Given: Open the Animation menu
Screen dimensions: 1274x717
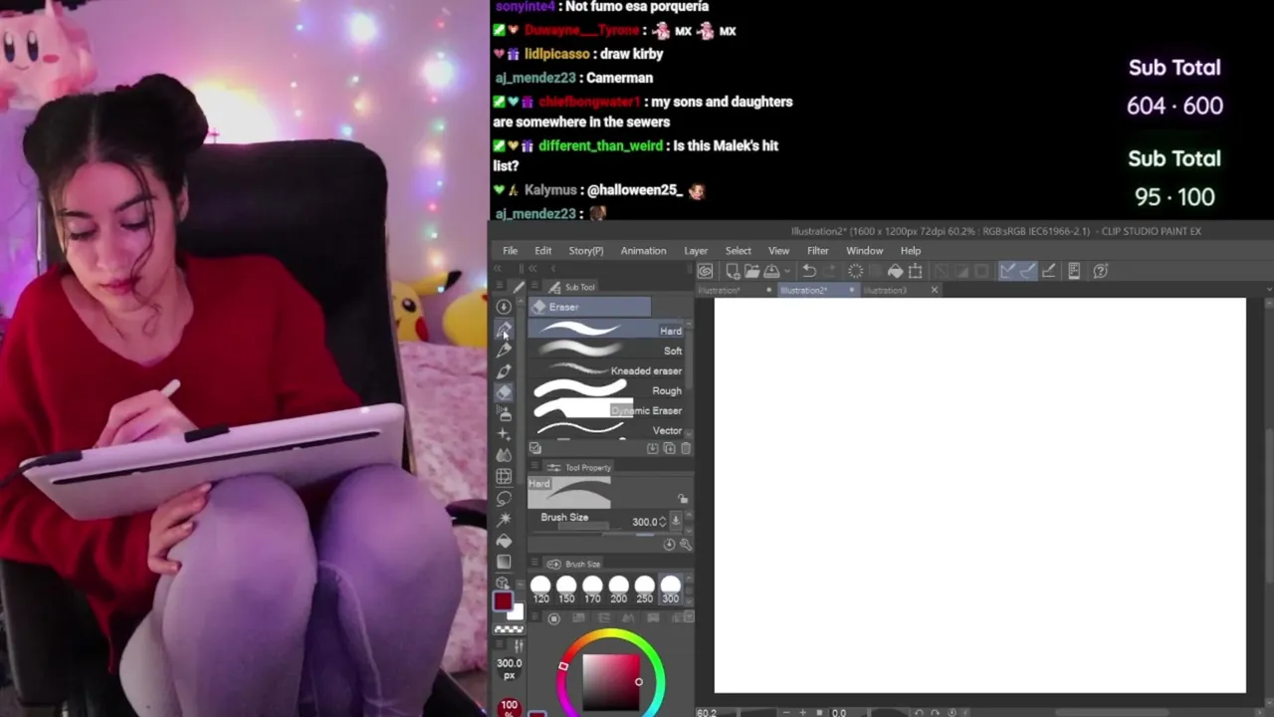Looking at the screenshot, I should [x=644, y=251].
